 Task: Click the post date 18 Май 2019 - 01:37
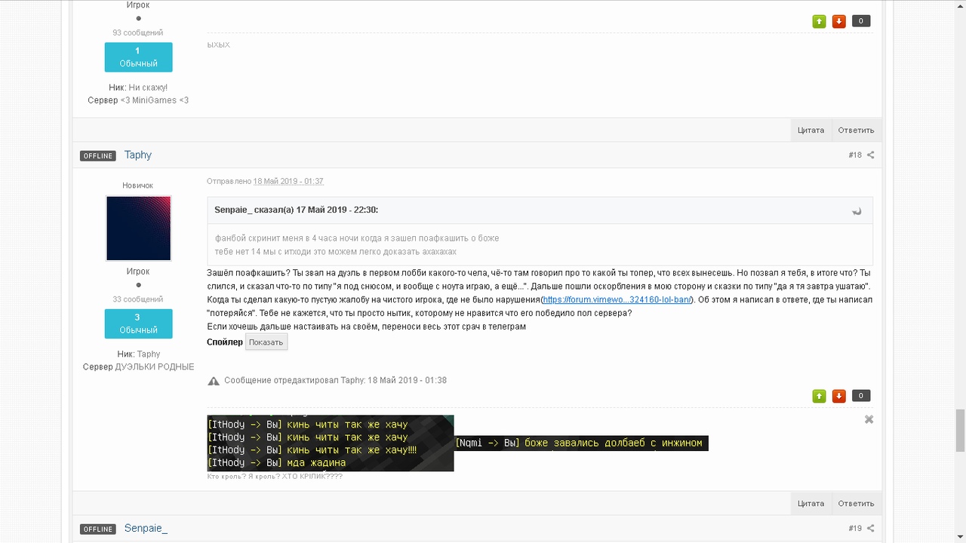288,182
